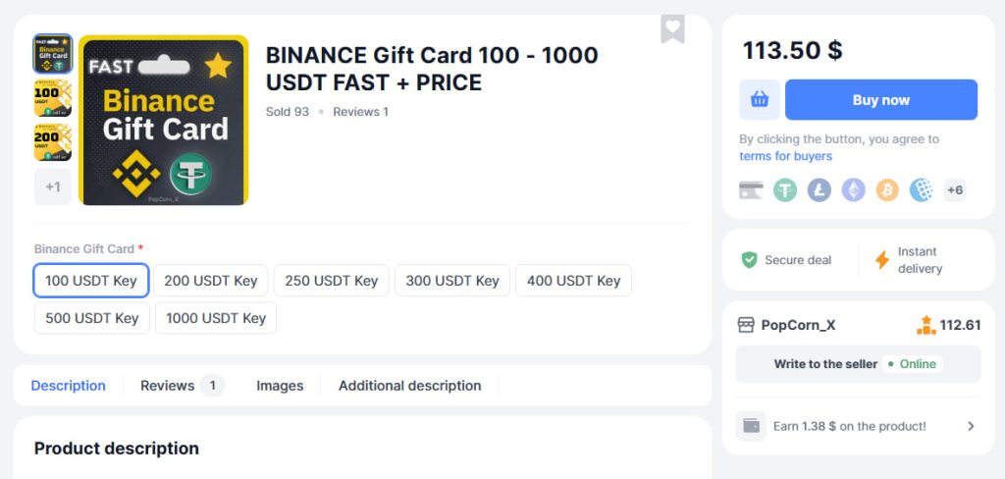Bookmark this product with the heart icon
Screen dimensions: 1005x479
[x=672, y=27]
